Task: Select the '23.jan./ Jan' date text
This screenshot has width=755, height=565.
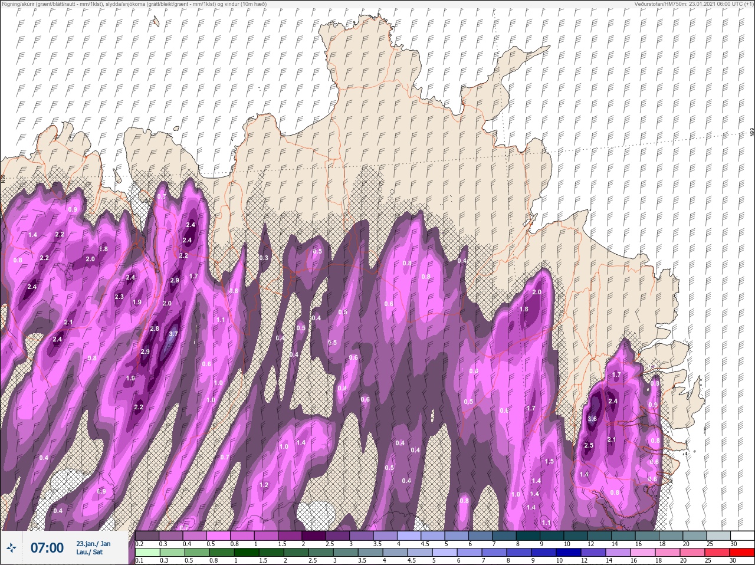Action: 93,544
